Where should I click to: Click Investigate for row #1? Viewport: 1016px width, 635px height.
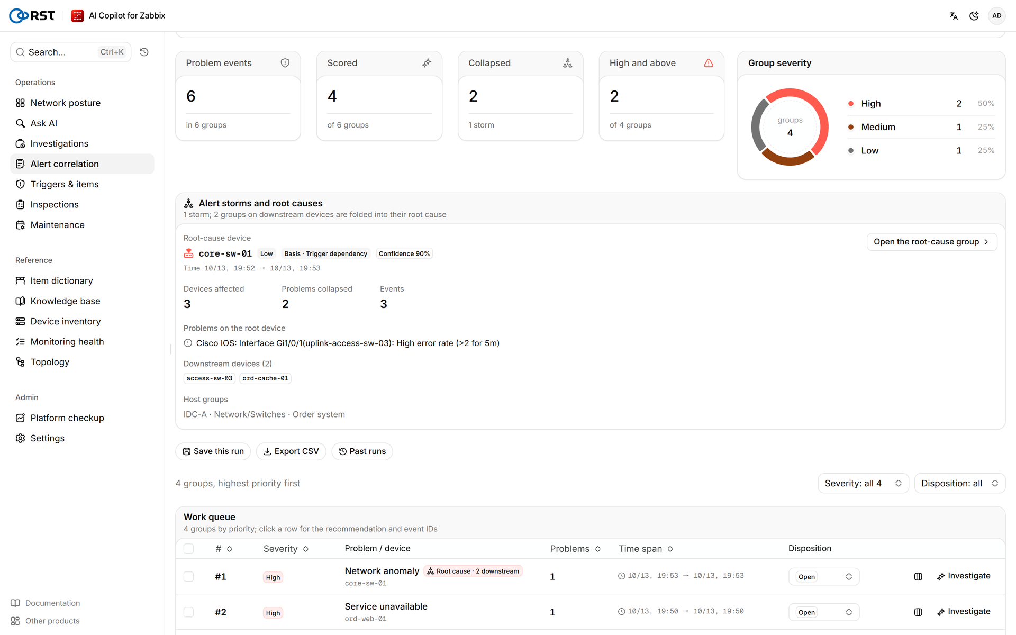click(x=963, y=576)
